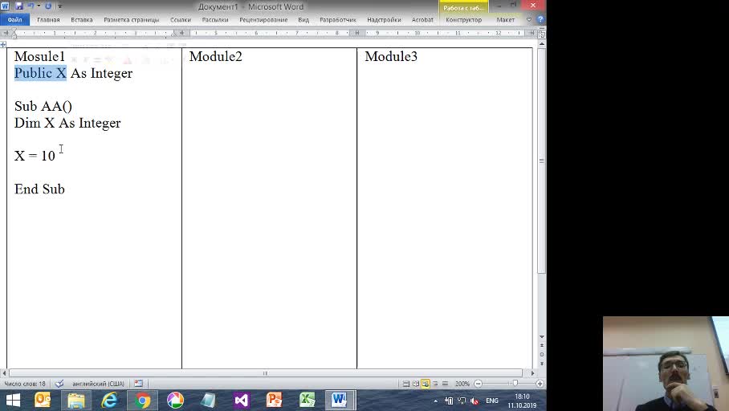Open PowerPoint from the taskbar
The image size is (729, 411).
click(275, 401)
